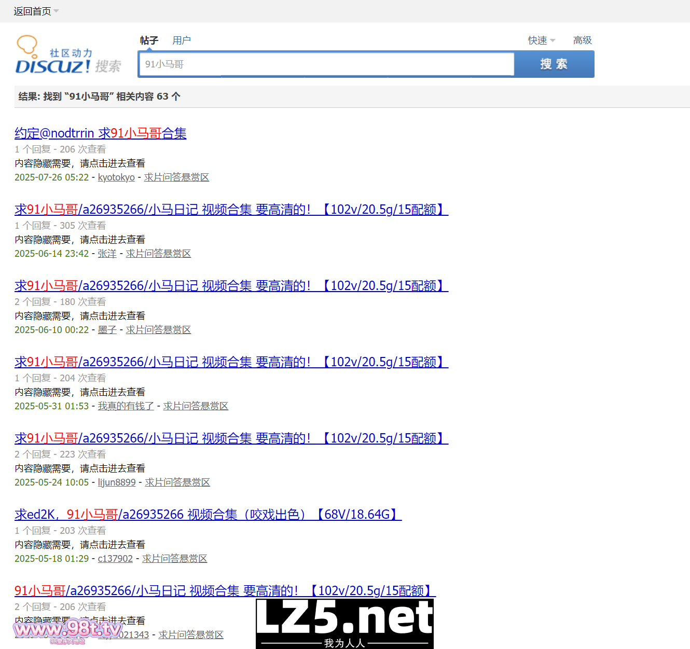Click the author link c137902
The image size is (690, 649).
point(115,559)
